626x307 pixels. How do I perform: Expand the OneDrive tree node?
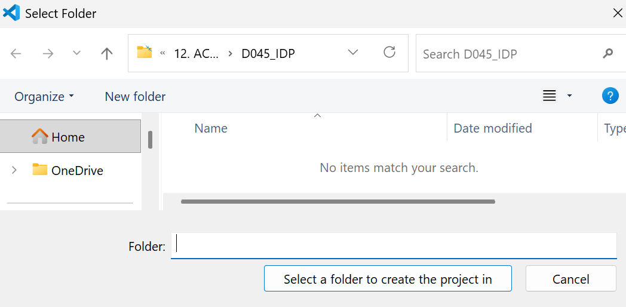(14, 170)
